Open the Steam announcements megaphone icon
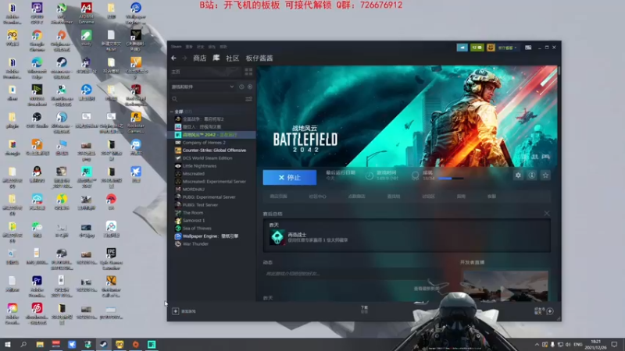The width and height of the screenshot is (625, 351). (462, 48)
